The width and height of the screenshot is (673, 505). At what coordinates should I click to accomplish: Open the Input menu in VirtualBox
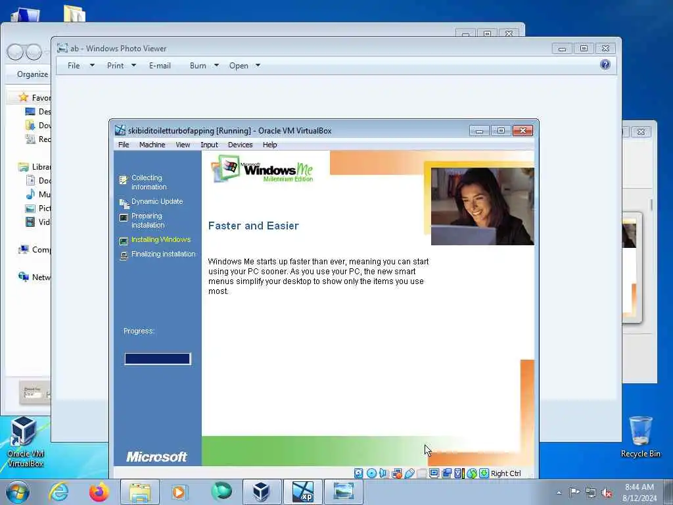(x=209, y=145)
